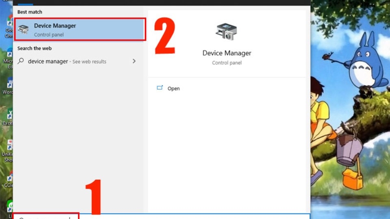
Task: Open Word desktop shortcut
Action: point(8,86)
